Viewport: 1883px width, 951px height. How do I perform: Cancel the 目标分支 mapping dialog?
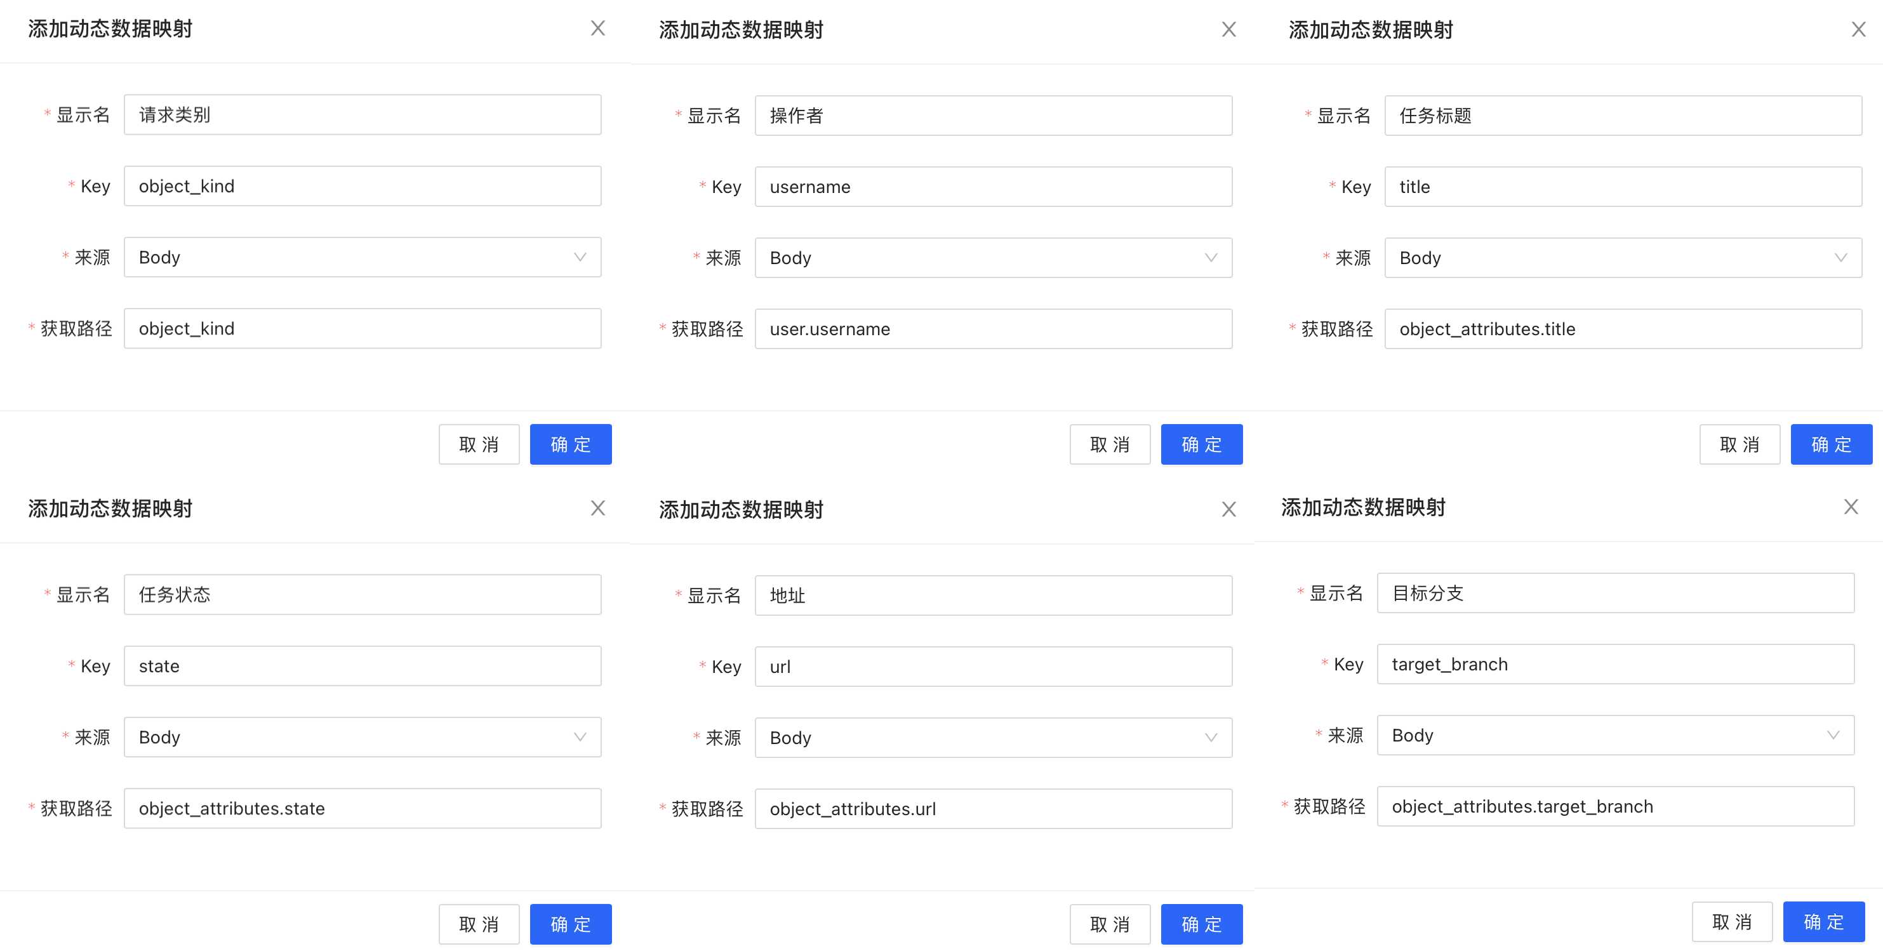coord(1732,922)
